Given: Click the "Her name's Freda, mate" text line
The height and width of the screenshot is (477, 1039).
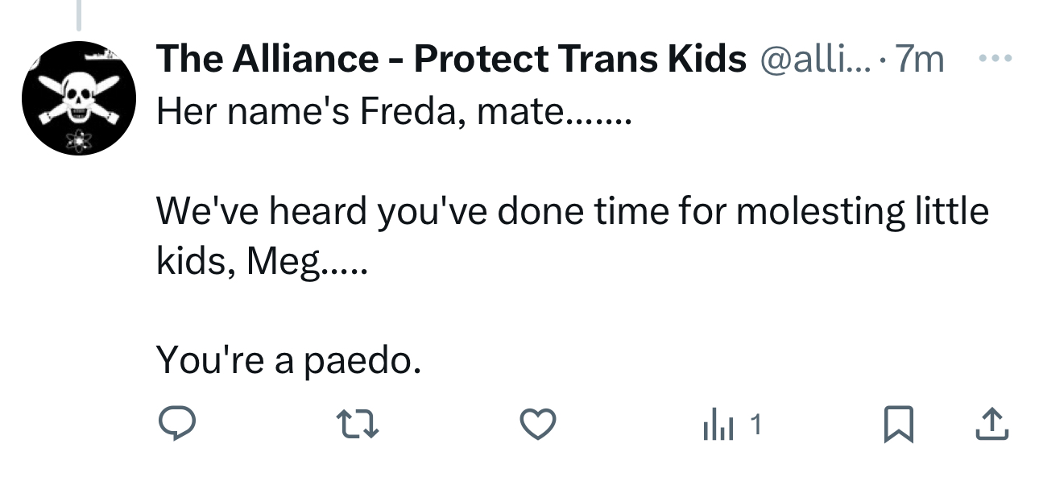Looking at the screenshot, I should (x=395, y=112).
